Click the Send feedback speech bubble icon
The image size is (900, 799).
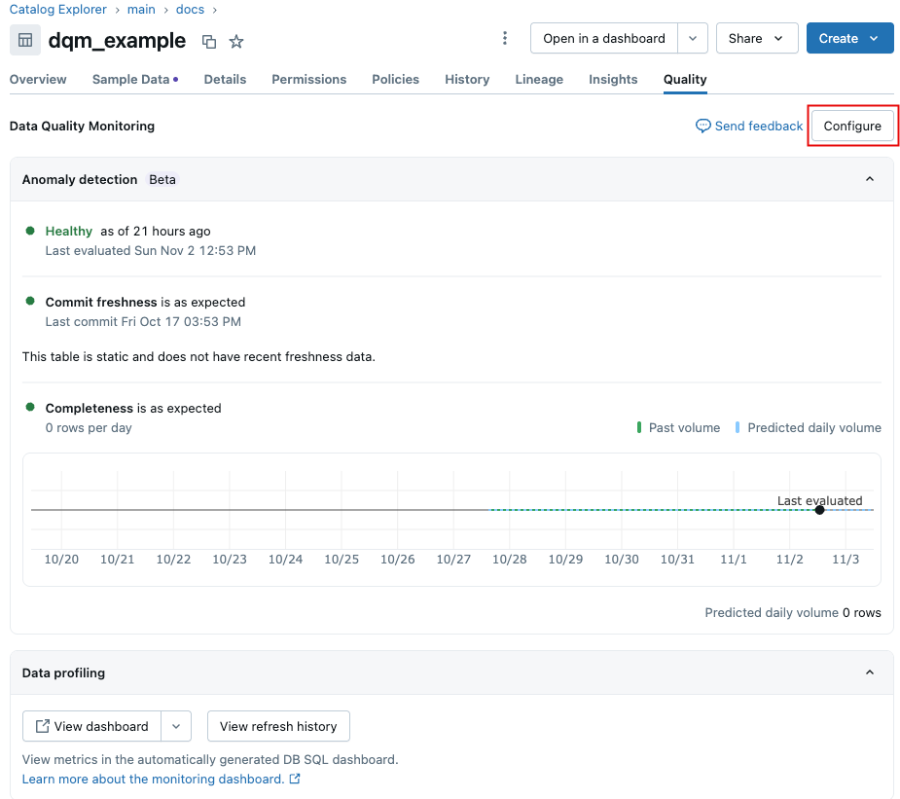coord(702,126)
